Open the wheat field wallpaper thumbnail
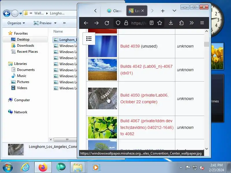Image resolution: width=231 pixels, height=173 pixels. click(103, 70)
